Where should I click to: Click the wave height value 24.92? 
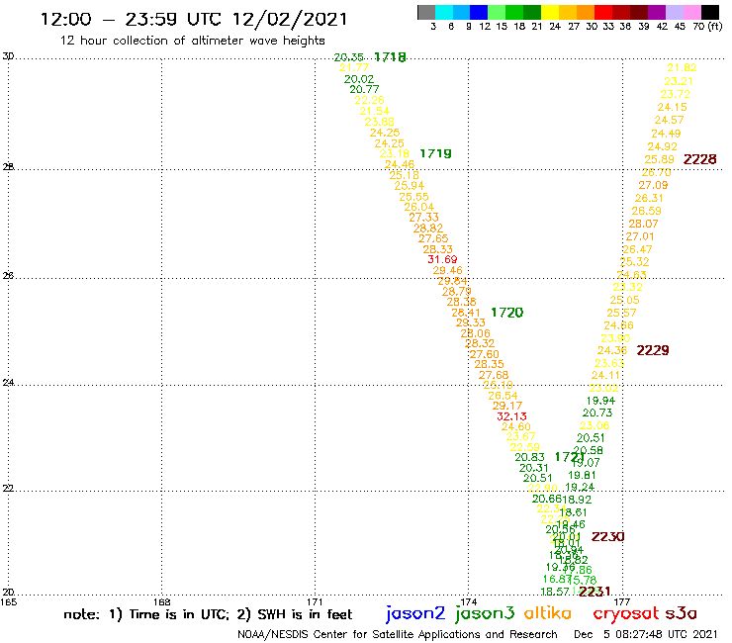(x=662, y=146)
